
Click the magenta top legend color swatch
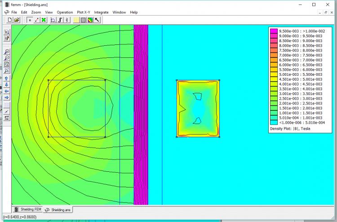point(274,31)
